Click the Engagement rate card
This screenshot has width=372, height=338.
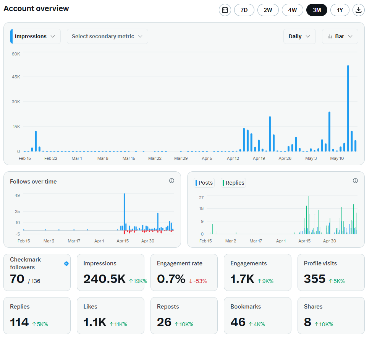coord(184,272)
